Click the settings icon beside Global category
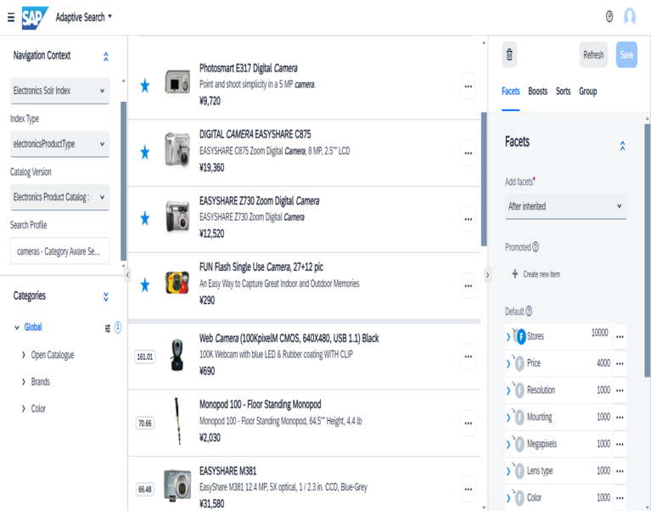 click(108, 328)
